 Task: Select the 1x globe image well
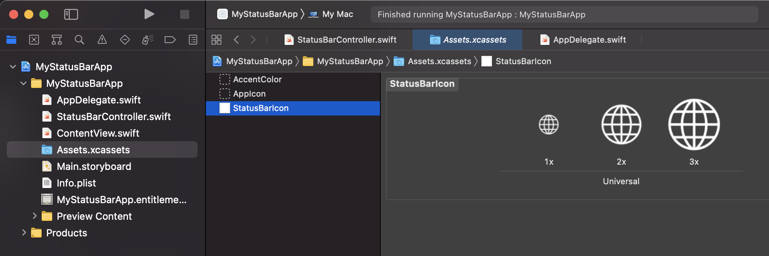(549, 125)
